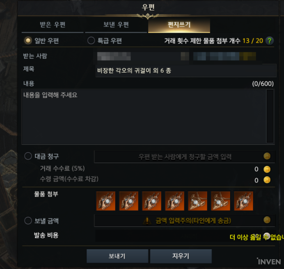Click the 내용 message body scrollbar
The image size is (284, 269).
(270, 116)
